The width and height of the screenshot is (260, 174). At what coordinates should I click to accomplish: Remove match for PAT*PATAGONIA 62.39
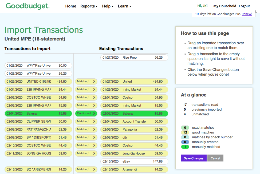94,129
